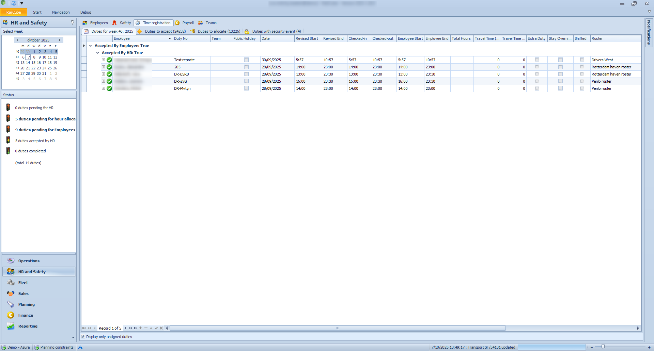Collapse Accepted By Employee: True group
Screen dimensions: 654x351
point(91,46)
